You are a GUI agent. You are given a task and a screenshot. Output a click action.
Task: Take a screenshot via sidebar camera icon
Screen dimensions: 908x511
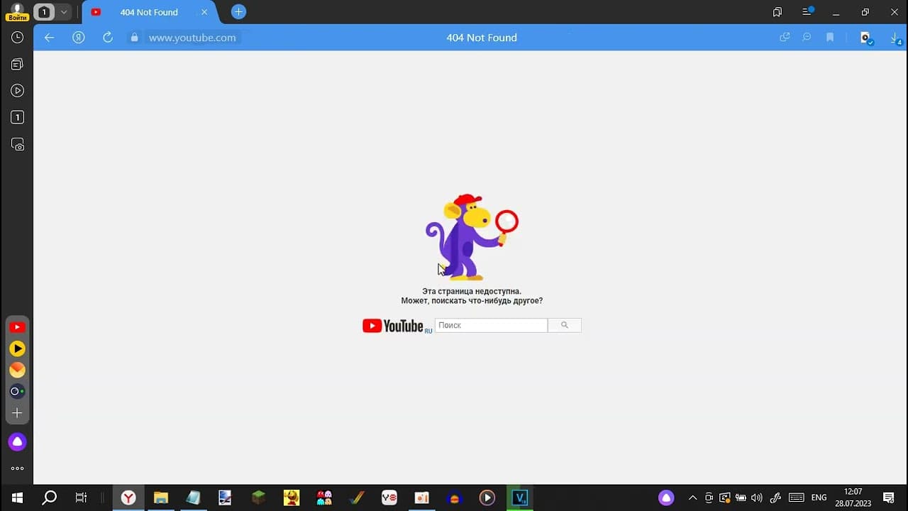[17, 144]
